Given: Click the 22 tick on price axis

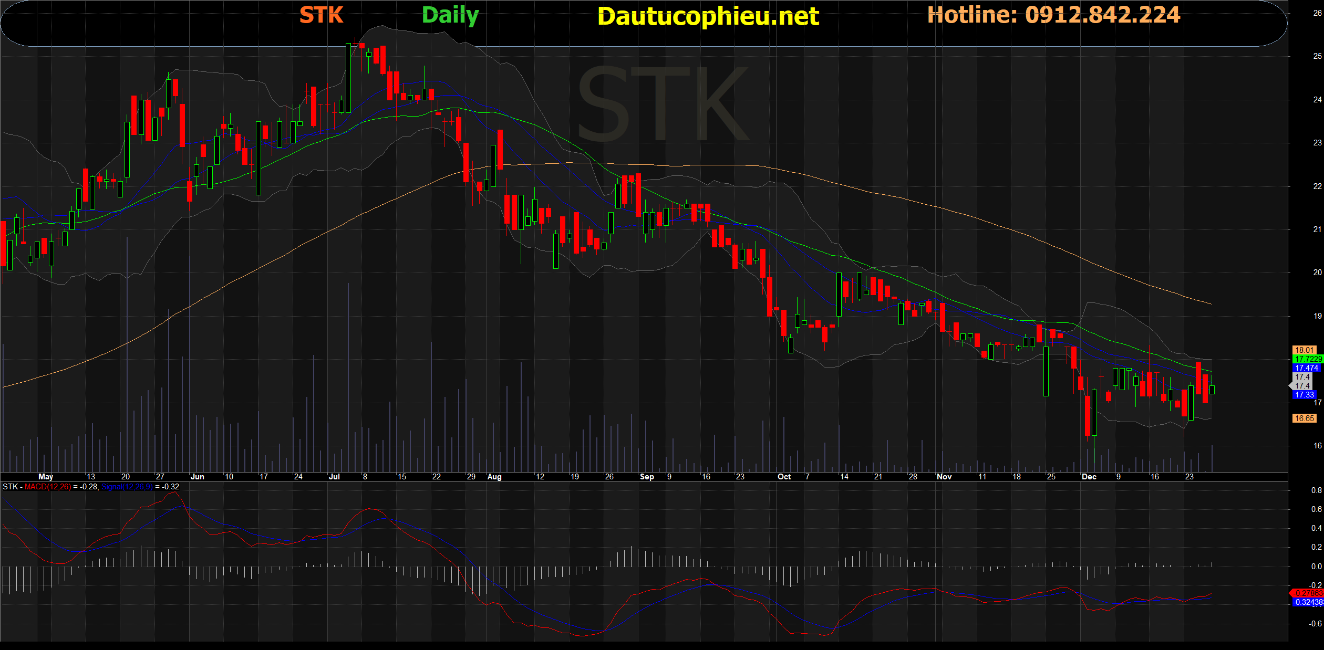Looking at the screenshot, I should tap(1317, 186).
